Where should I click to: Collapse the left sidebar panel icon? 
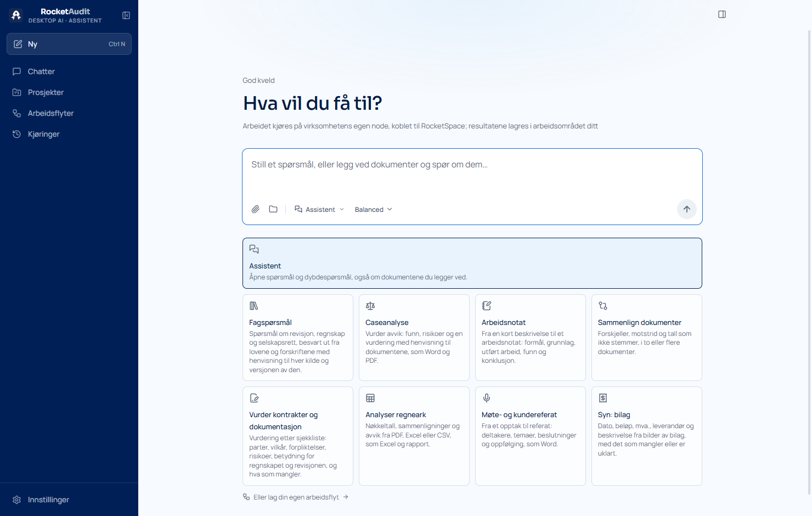coord(126,15)
